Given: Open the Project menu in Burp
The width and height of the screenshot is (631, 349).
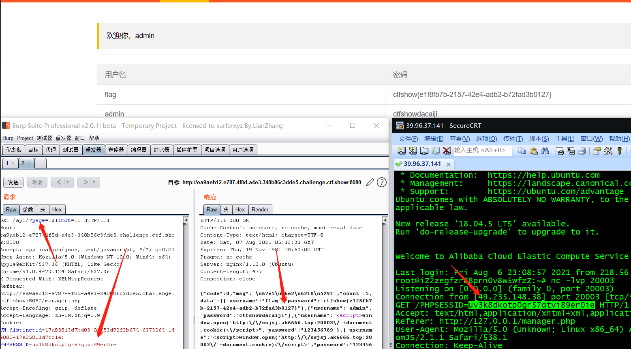Looking at the screenshot, I should [25, 138].
